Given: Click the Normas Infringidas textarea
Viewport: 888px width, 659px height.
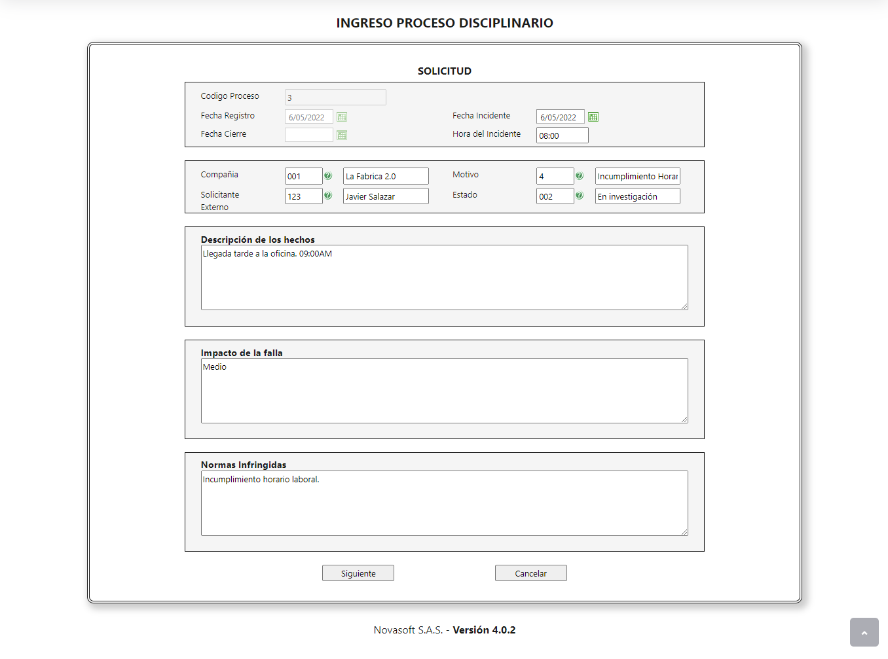Looking at the screenshot, I should click(445, 503).
